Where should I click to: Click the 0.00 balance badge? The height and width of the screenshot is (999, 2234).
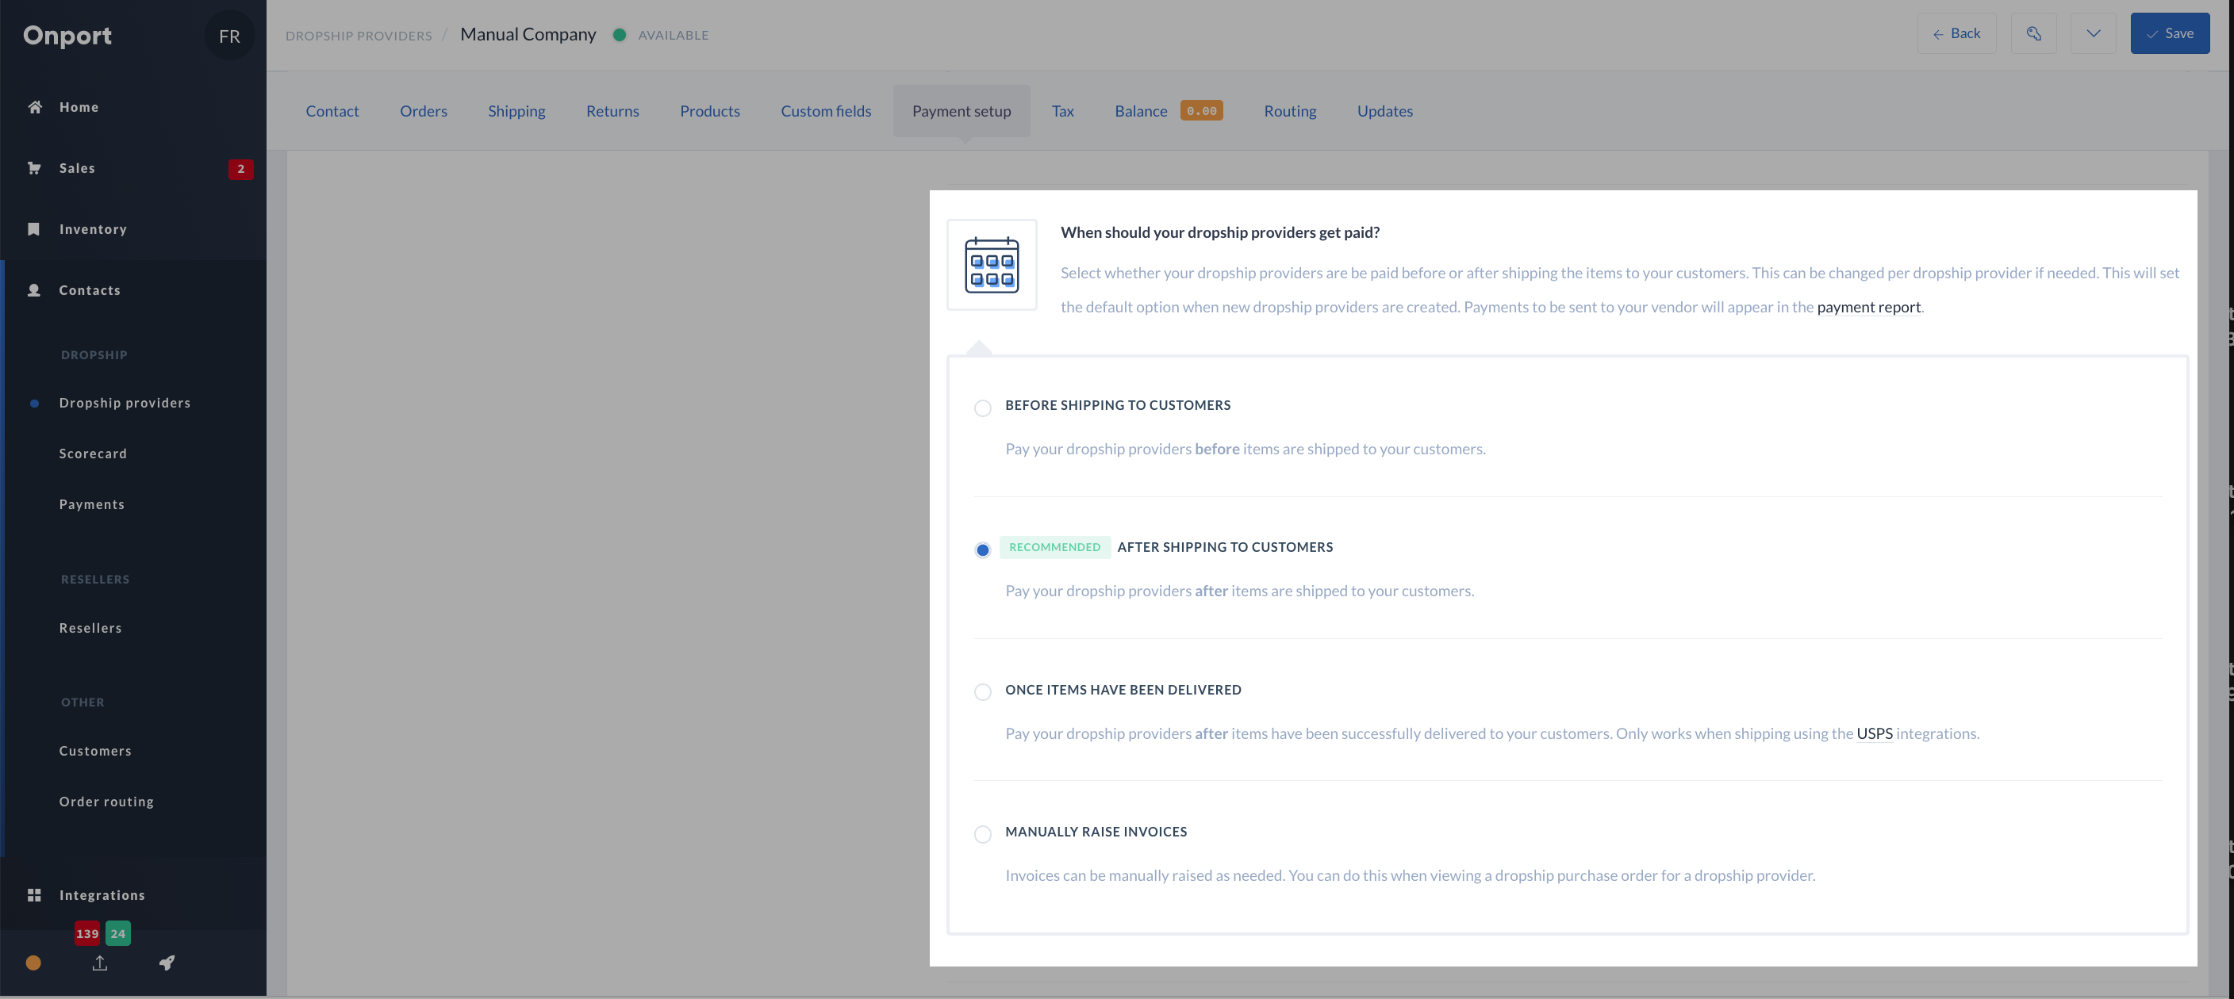pos(1201,111)
